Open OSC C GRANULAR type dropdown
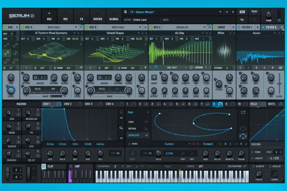Image resolution: width=287 pixels, height=191 pixels. 204,27
